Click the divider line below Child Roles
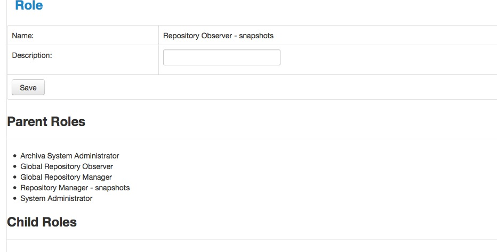This screenshot has width=497, height=252. [252, 239]
